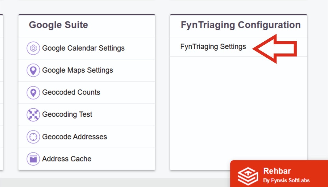Open the Google Maps Settings text link
The image size is (328, 187).
pyautogui.click(x=77, y=70)
